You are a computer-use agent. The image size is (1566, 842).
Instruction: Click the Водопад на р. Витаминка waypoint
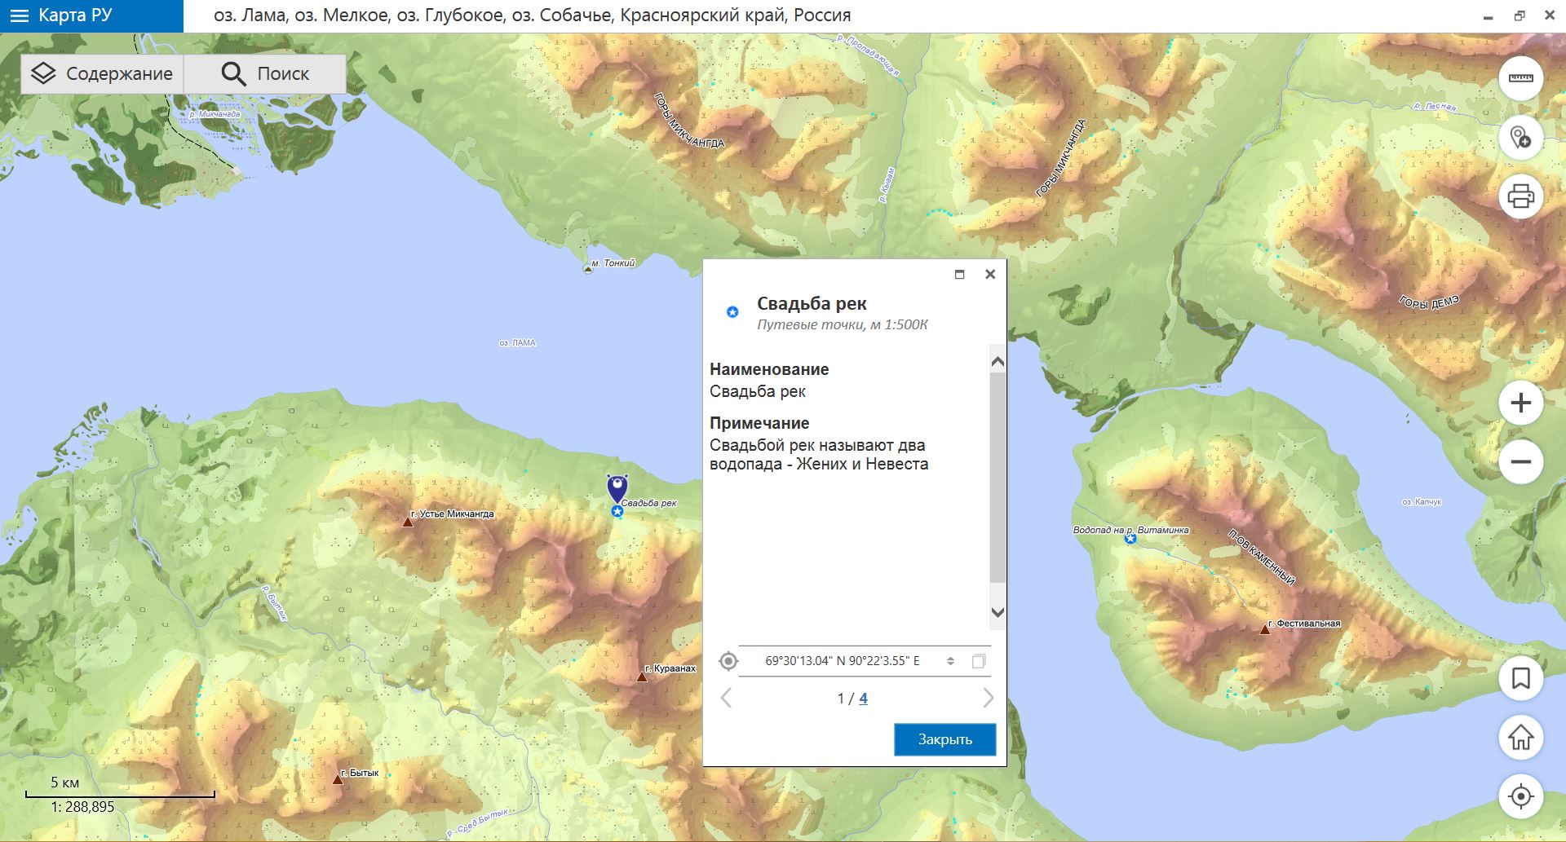[x=1130, y=539]
